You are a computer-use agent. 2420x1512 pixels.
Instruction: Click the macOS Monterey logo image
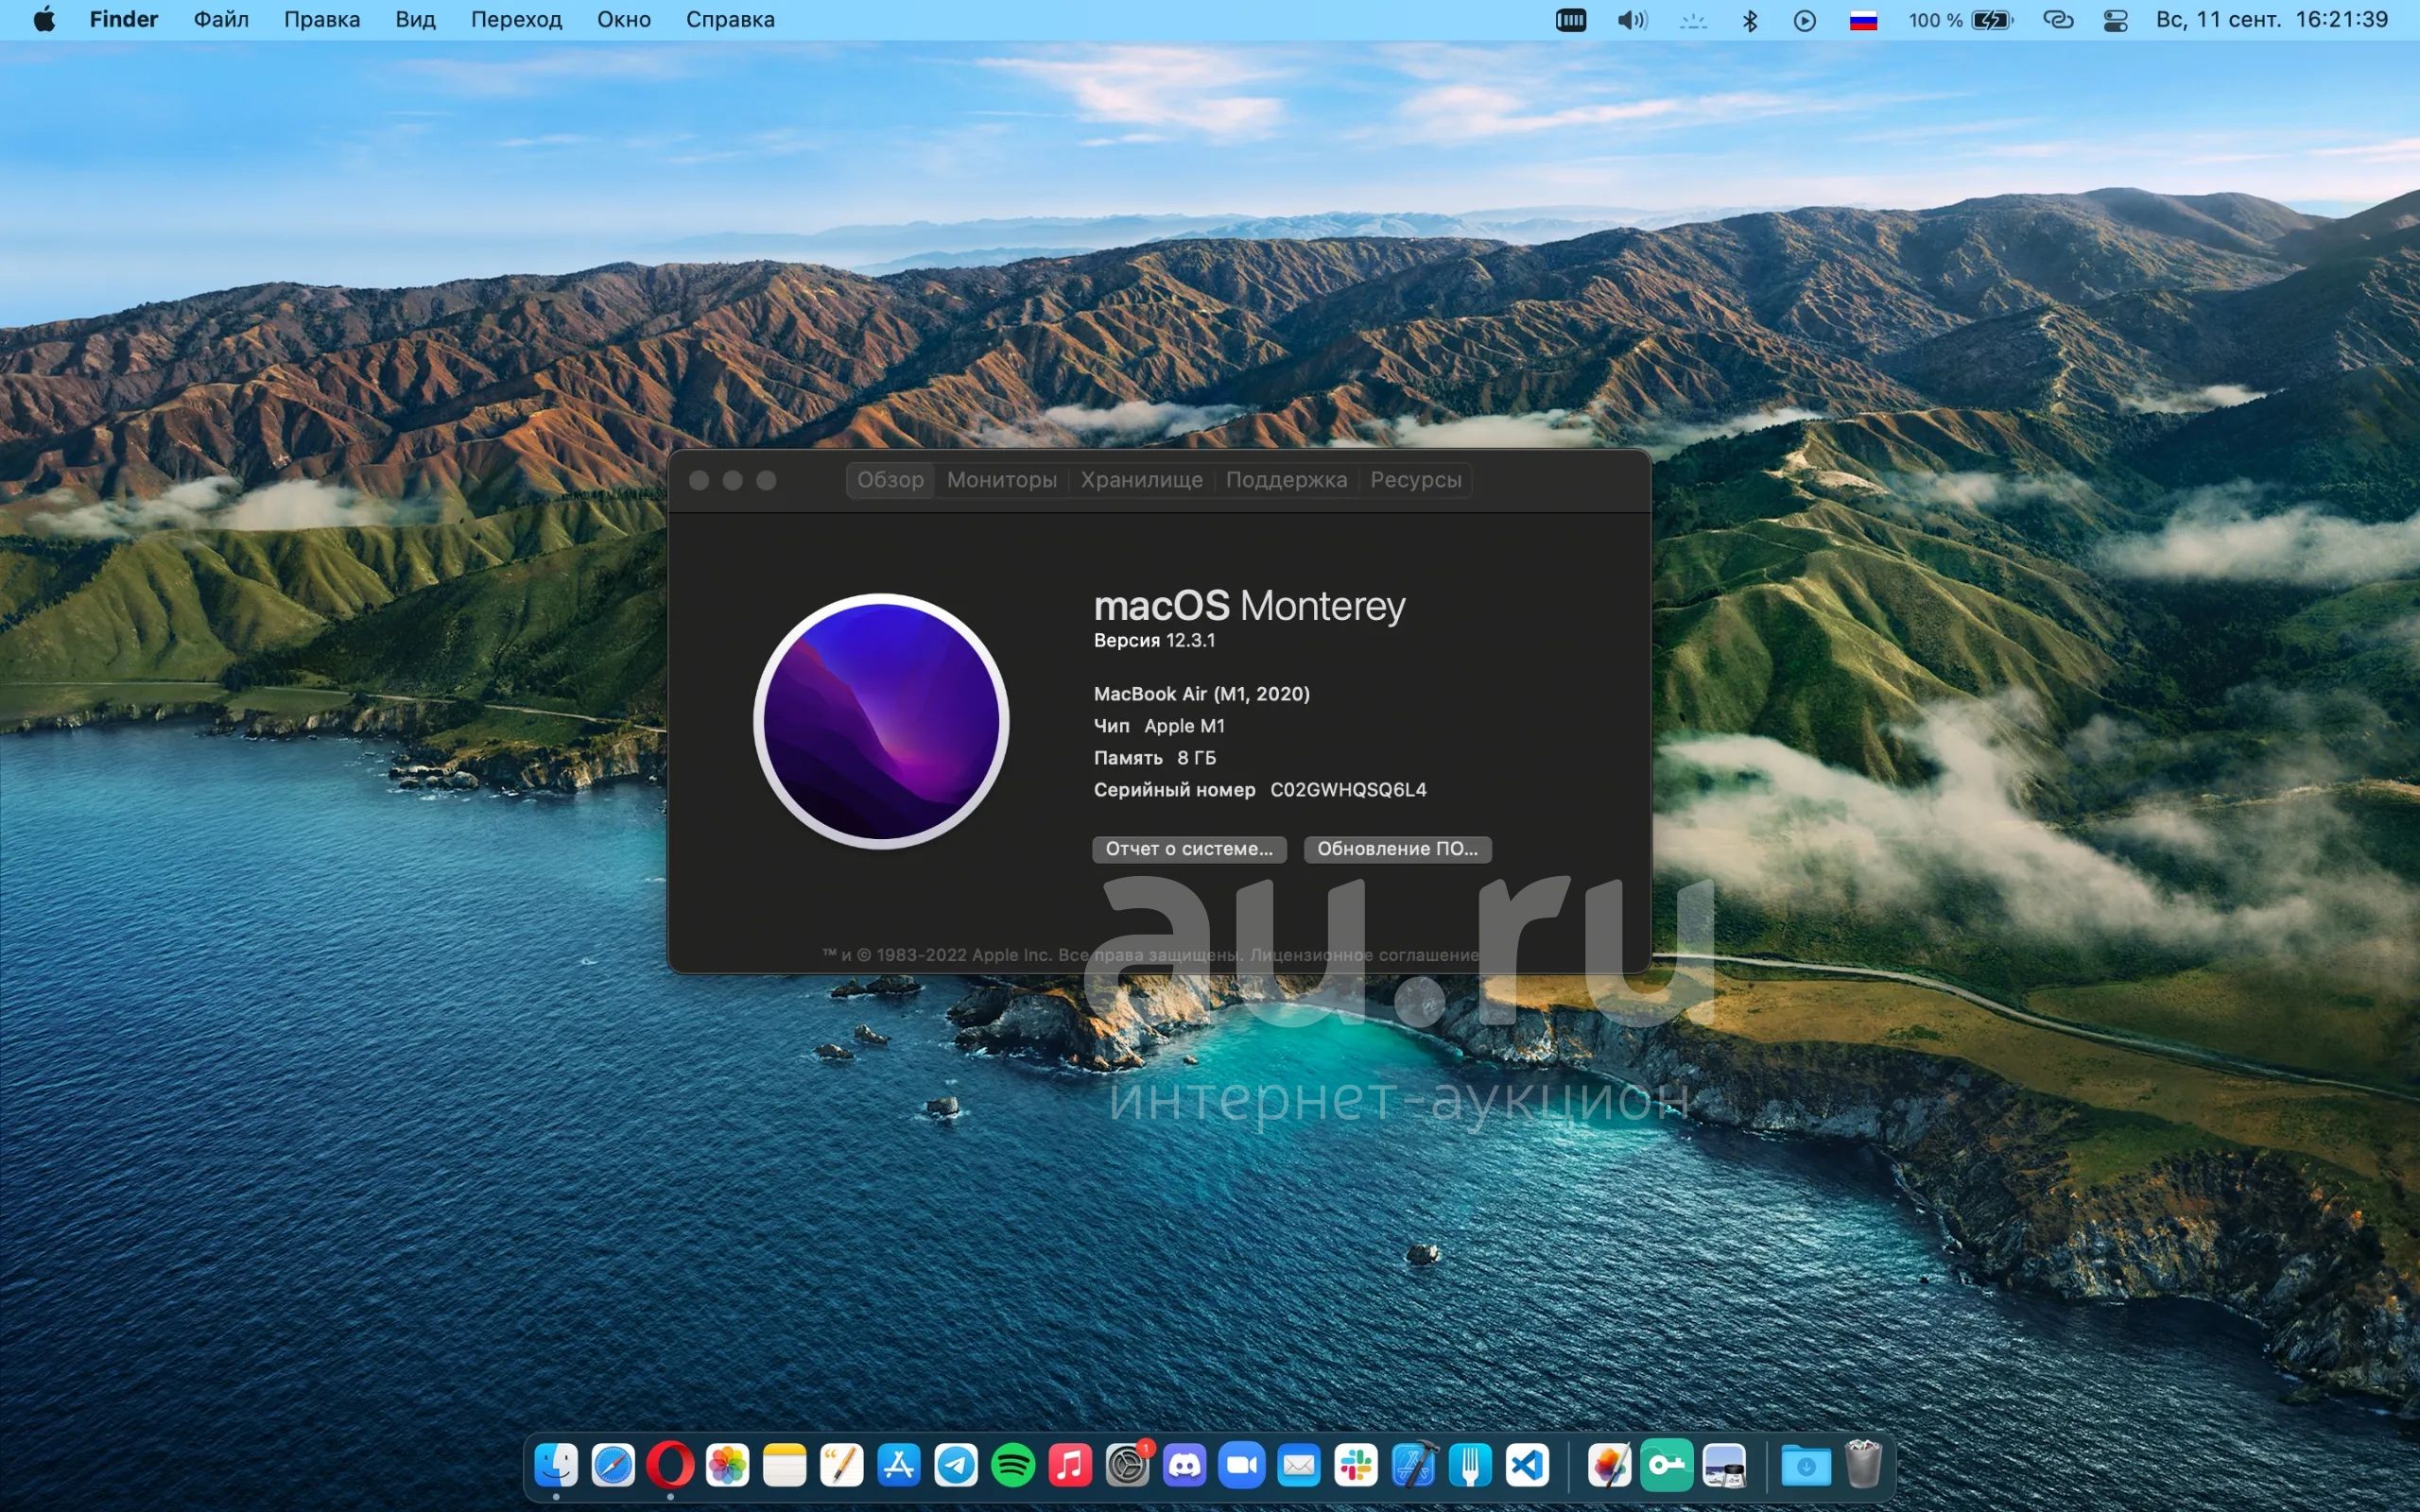(x=881, y=721)
